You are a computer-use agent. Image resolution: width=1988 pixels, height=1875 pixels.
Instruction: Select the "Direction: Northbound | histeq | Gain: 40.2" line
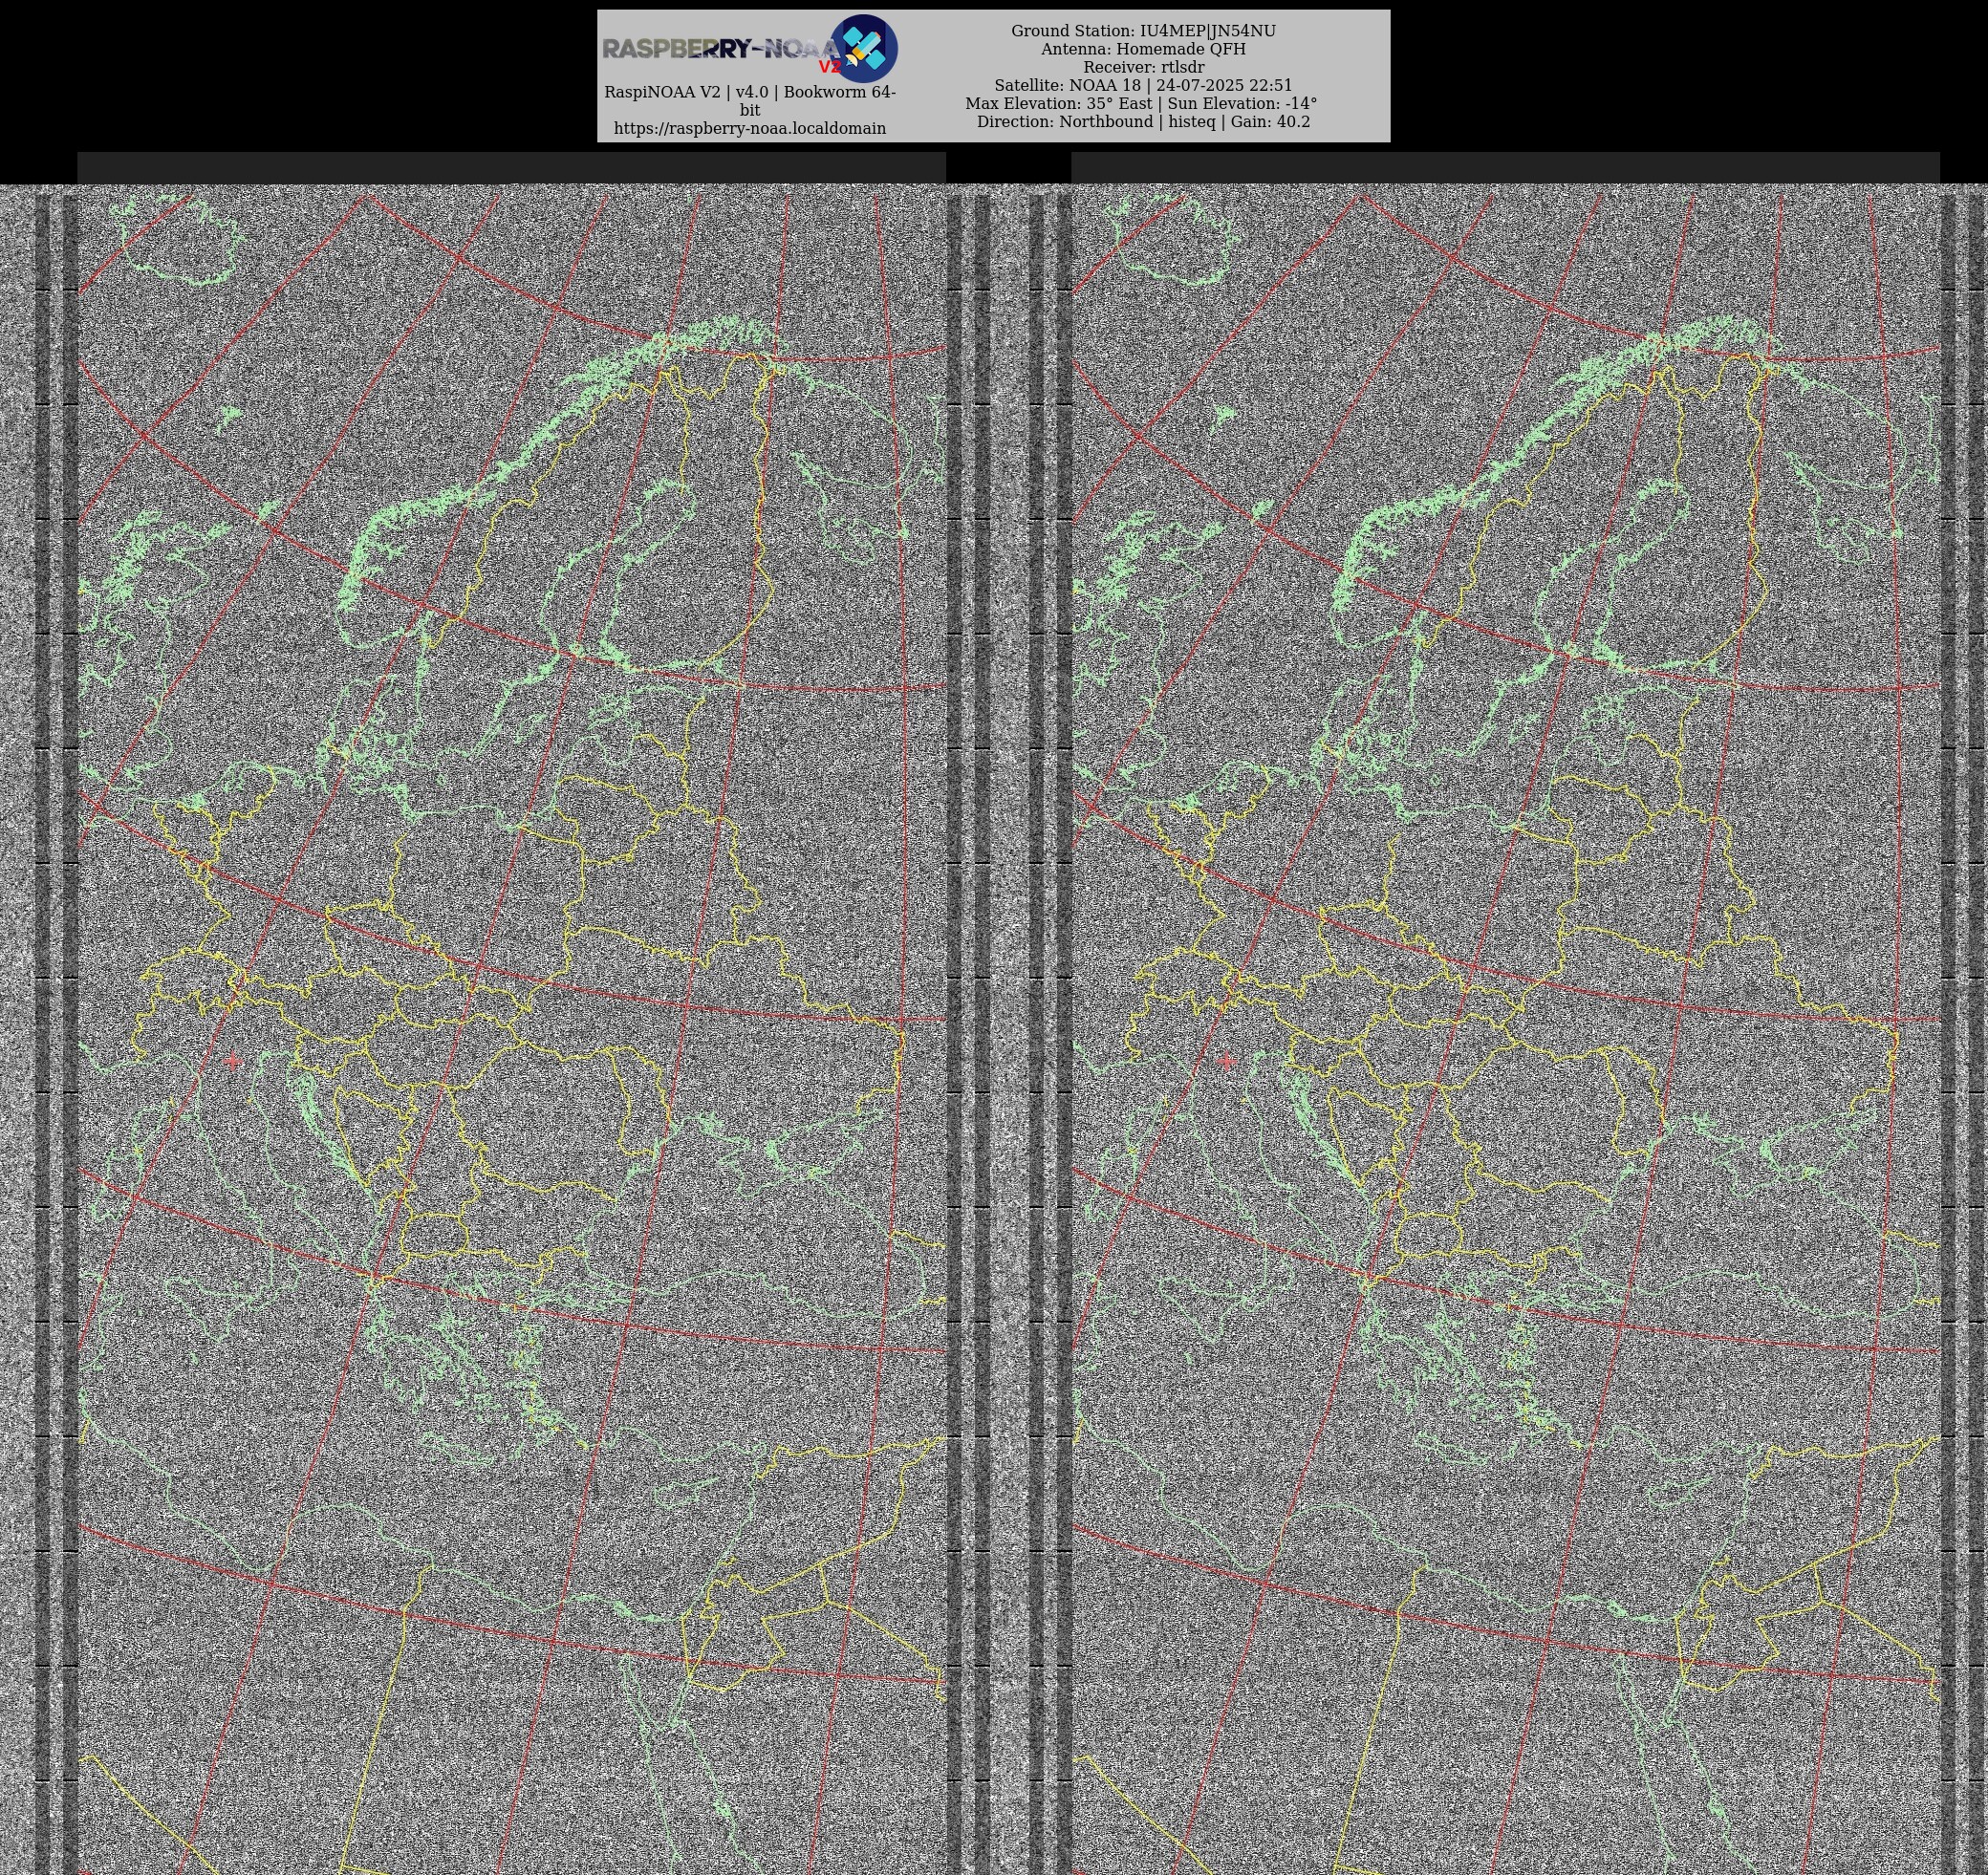(x=1143, y=121)
